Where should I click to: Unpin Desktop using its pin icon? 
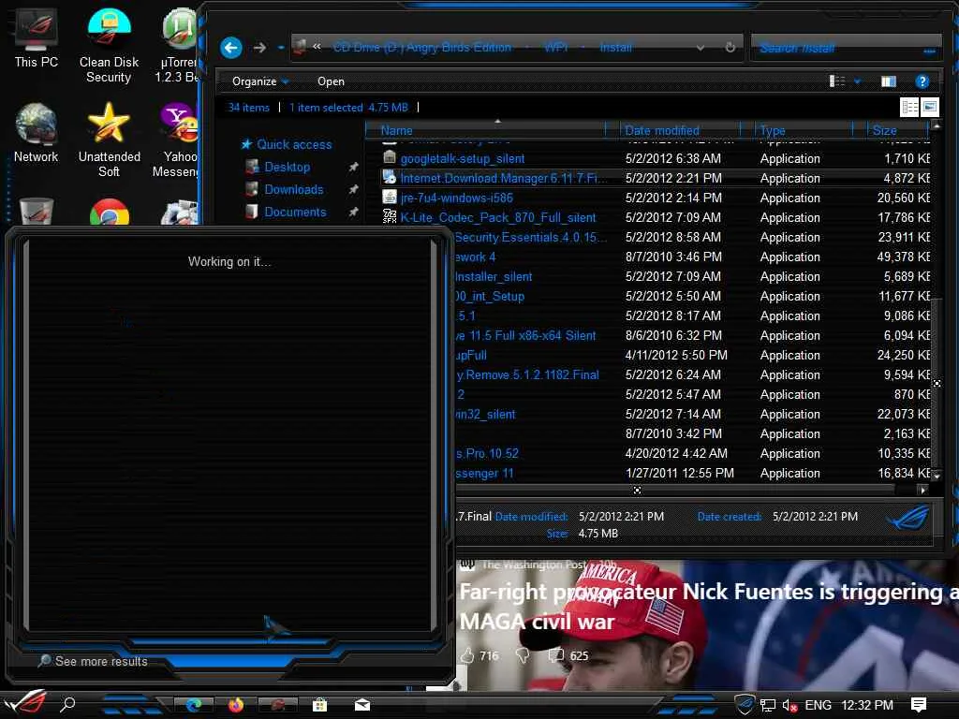[x=353, y=167]
